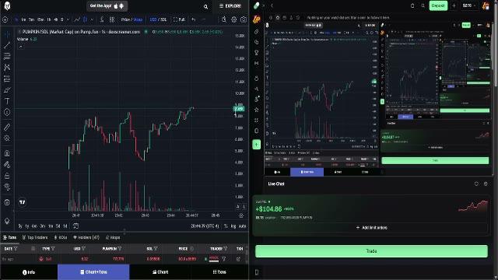Open the indicators menu in chart toolbar
Viewport: 498px width, 280px height.
click(102, 19)
